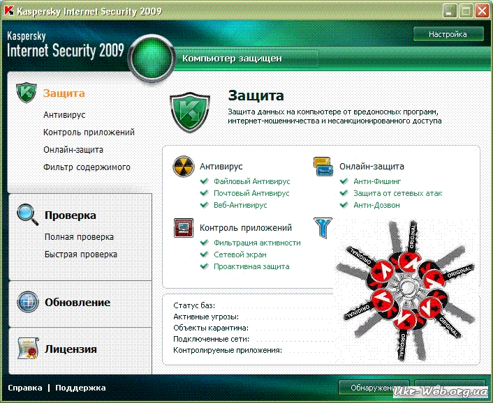Open Проактивная защита component link
493x403 pixels.
[x=251, y=266]
